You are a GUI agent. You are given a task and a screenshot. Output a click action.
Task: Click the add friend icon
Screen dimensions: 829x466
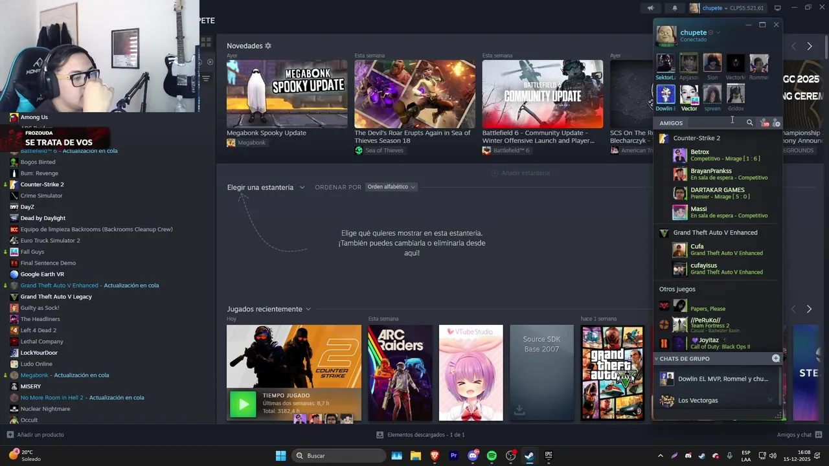click(776, 123)
